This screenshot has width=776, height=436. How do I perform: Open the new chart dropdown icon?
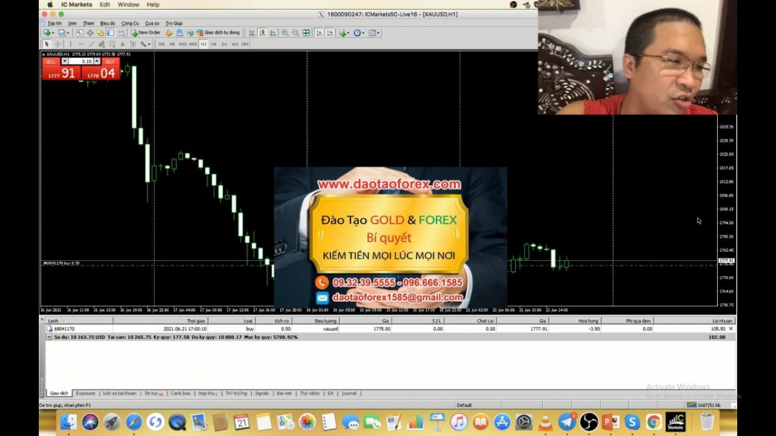[48, 32]
